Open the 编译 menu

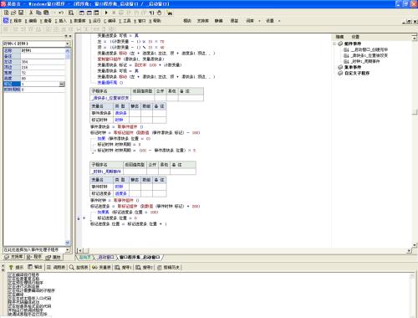point(110,21)
